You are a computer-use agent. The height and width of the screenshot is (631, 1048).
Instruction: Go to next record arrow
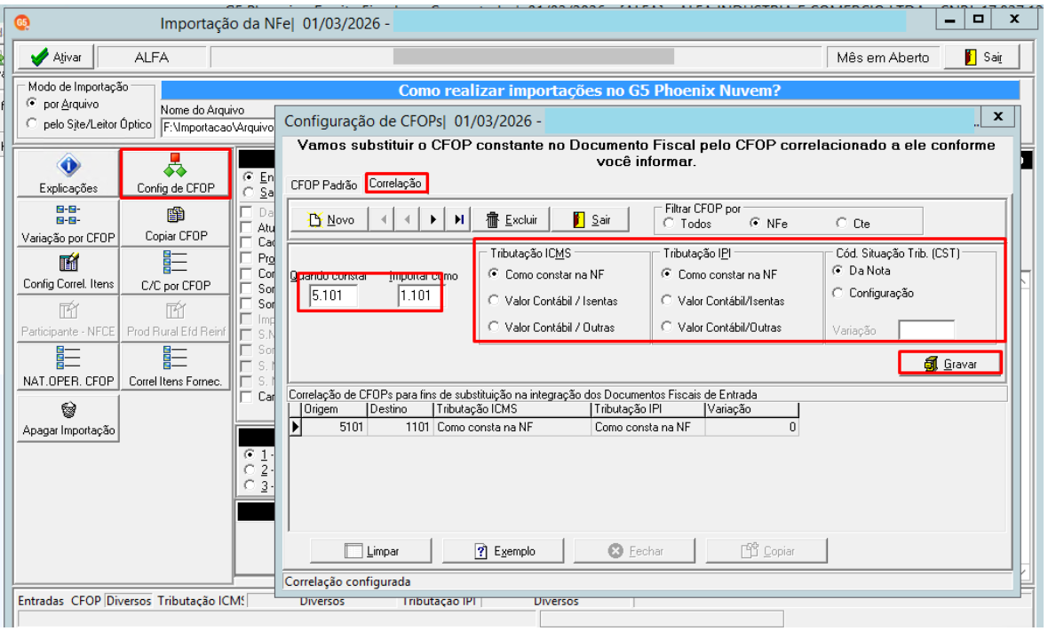(433, 220)
